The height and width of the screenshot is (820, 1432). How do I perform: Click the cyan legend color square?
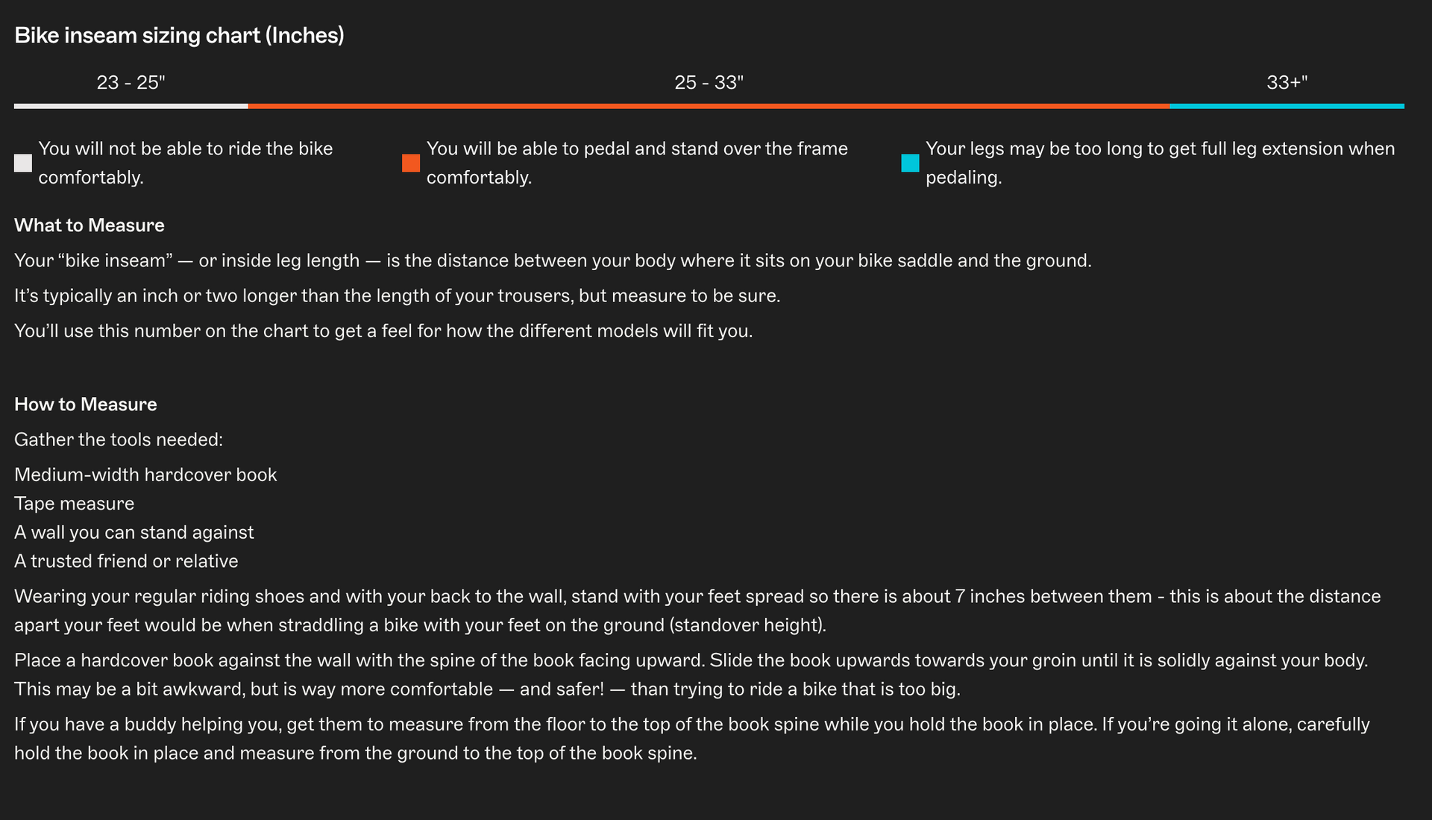coord(910,163)
